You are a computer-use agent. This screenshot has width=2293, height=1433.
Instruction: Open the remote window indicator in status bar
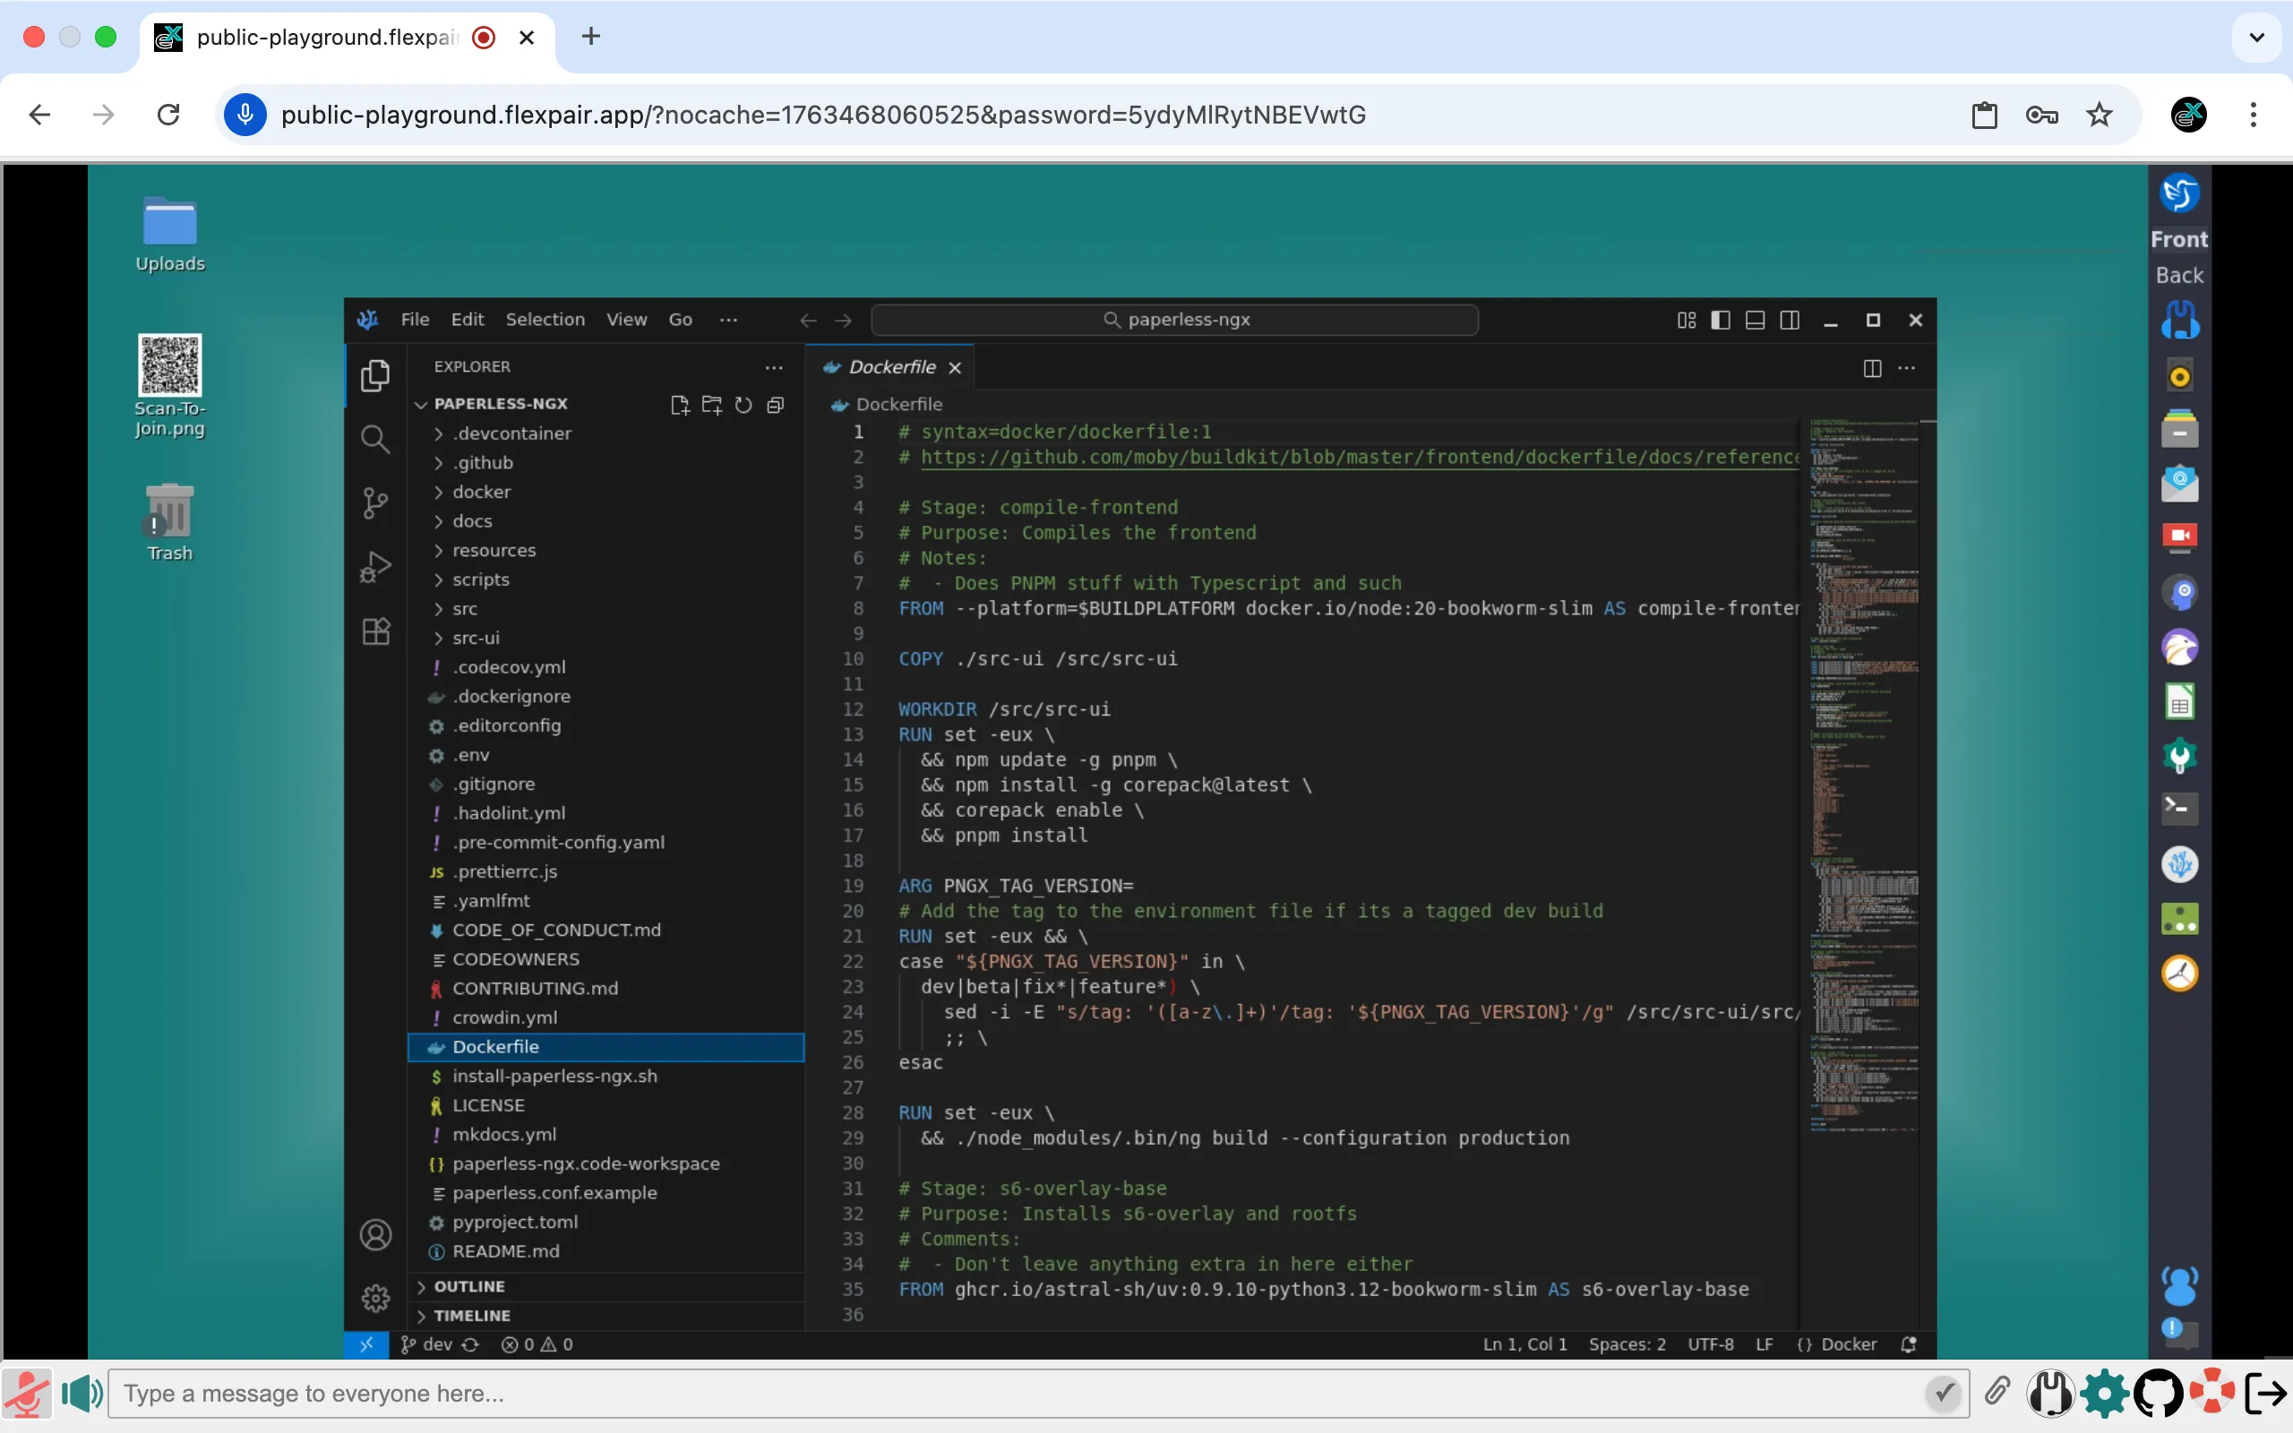366,1344
